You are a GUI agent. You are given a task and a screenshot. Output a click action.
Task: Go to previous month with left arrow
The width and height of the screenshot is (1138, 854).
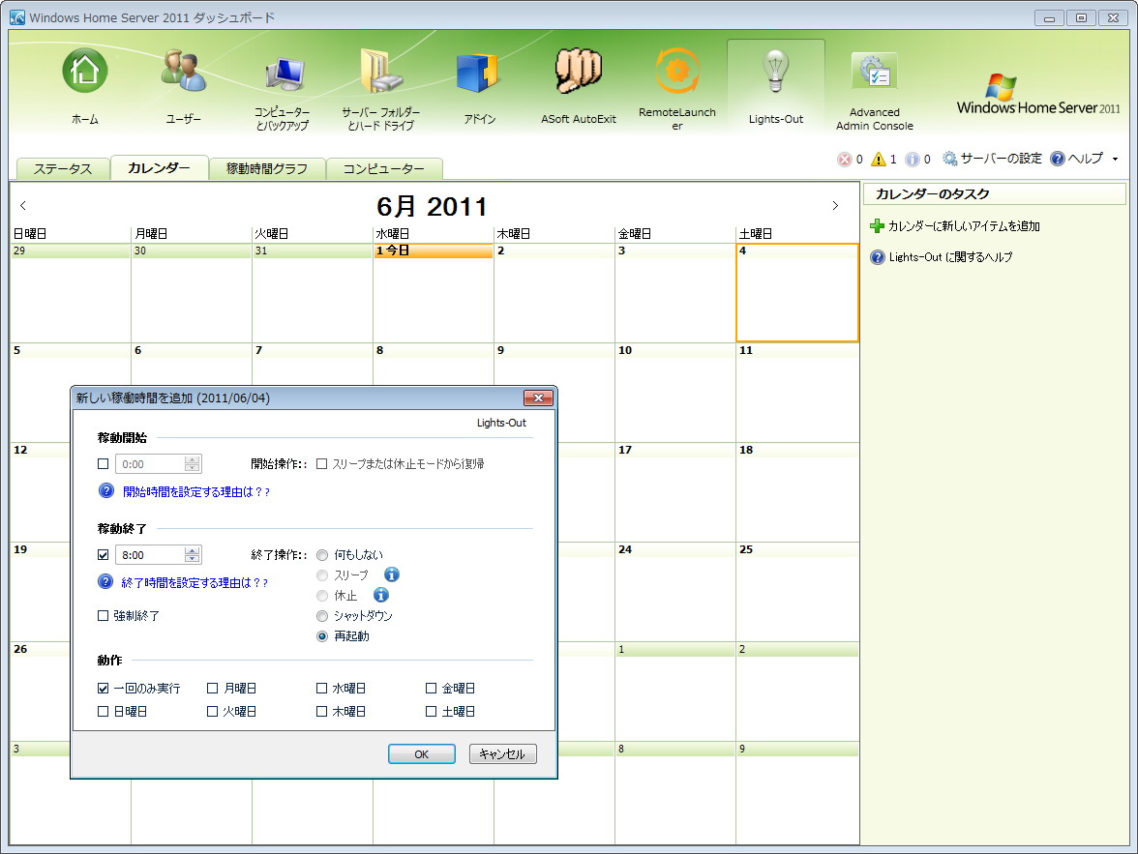coord(23,205)
